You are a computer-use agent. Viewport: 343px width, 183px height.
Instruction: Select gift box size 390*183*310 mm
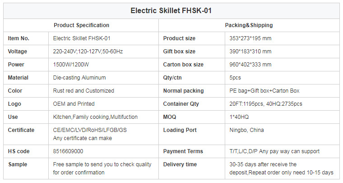250,52
